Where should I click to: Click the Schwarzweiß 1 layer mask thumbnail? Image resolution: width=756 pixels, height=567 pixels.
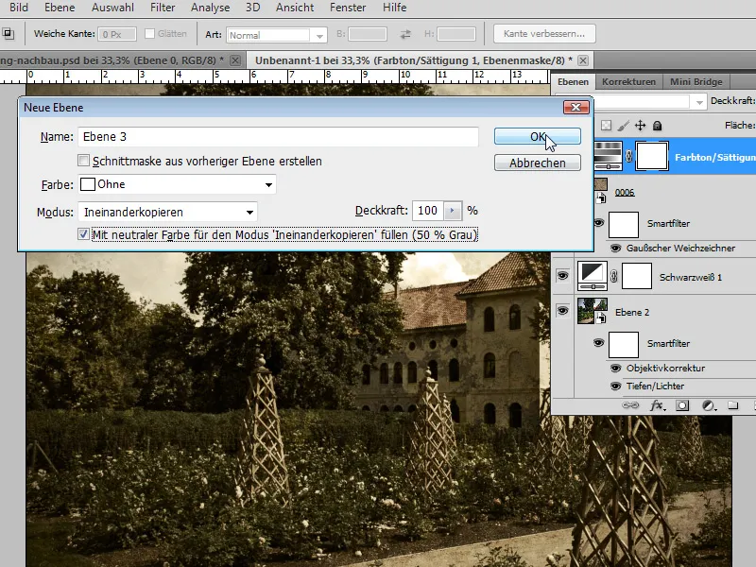[x=636, y=276]
